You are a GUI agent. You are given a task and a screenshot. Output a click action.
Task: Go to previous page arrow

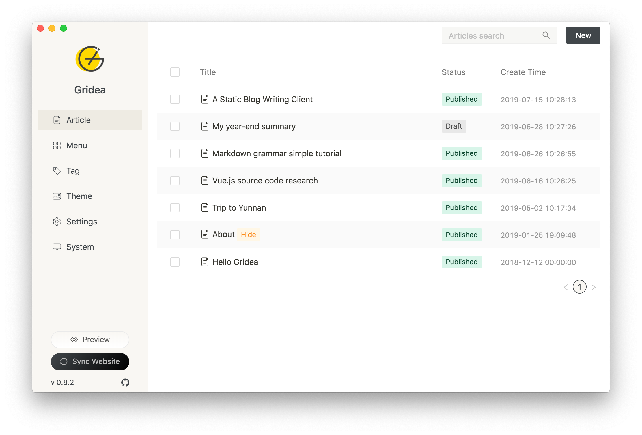566,287
